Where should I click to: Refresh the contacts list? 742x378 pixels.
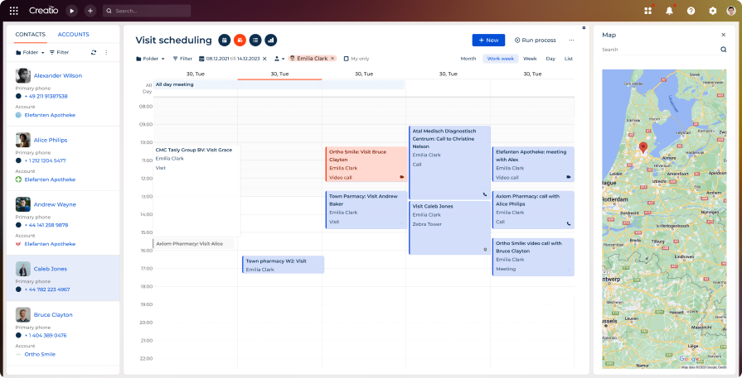[x=94, y=52]
